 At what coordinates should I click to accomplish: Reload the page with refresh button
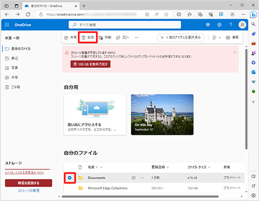(x=28, y=15)
